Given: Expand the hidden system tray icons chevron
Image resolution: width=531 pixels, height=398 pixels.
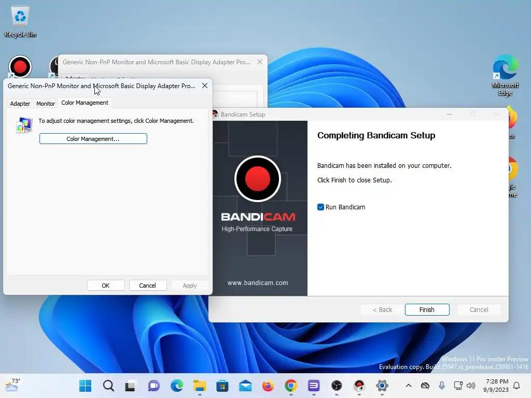Looking at the screenshot, I should coord(409,386).
